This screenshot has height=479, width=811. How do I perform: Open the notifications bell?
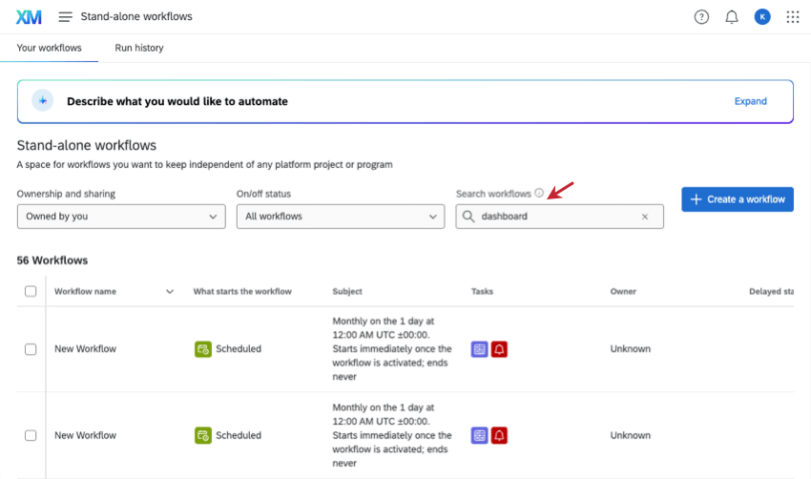732,17
